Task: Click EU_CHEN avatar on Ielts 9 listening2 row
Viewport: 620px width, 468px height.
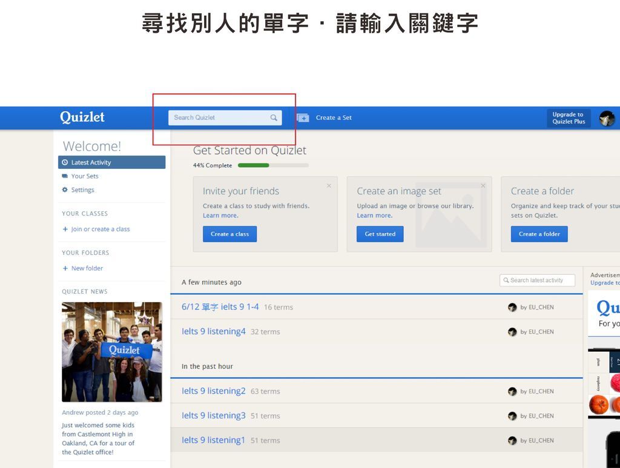Action: click(512, 391)
